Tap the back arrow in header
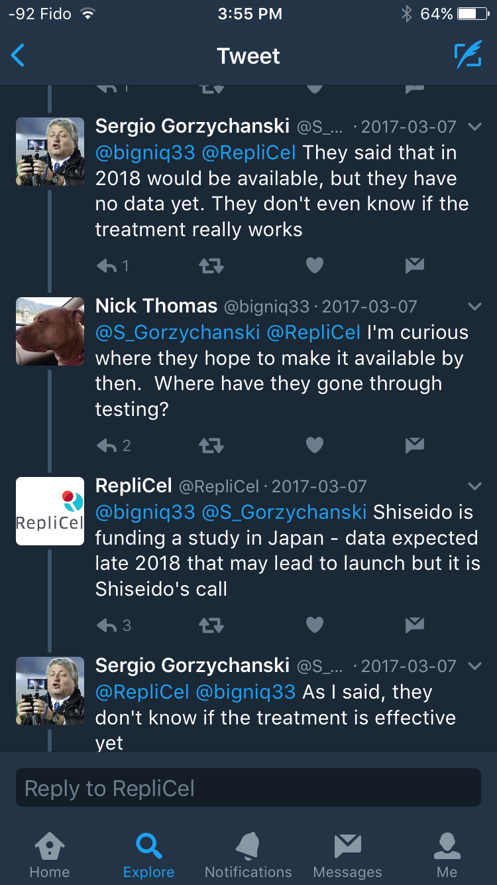The image size is (497, 885). point(19,56)
